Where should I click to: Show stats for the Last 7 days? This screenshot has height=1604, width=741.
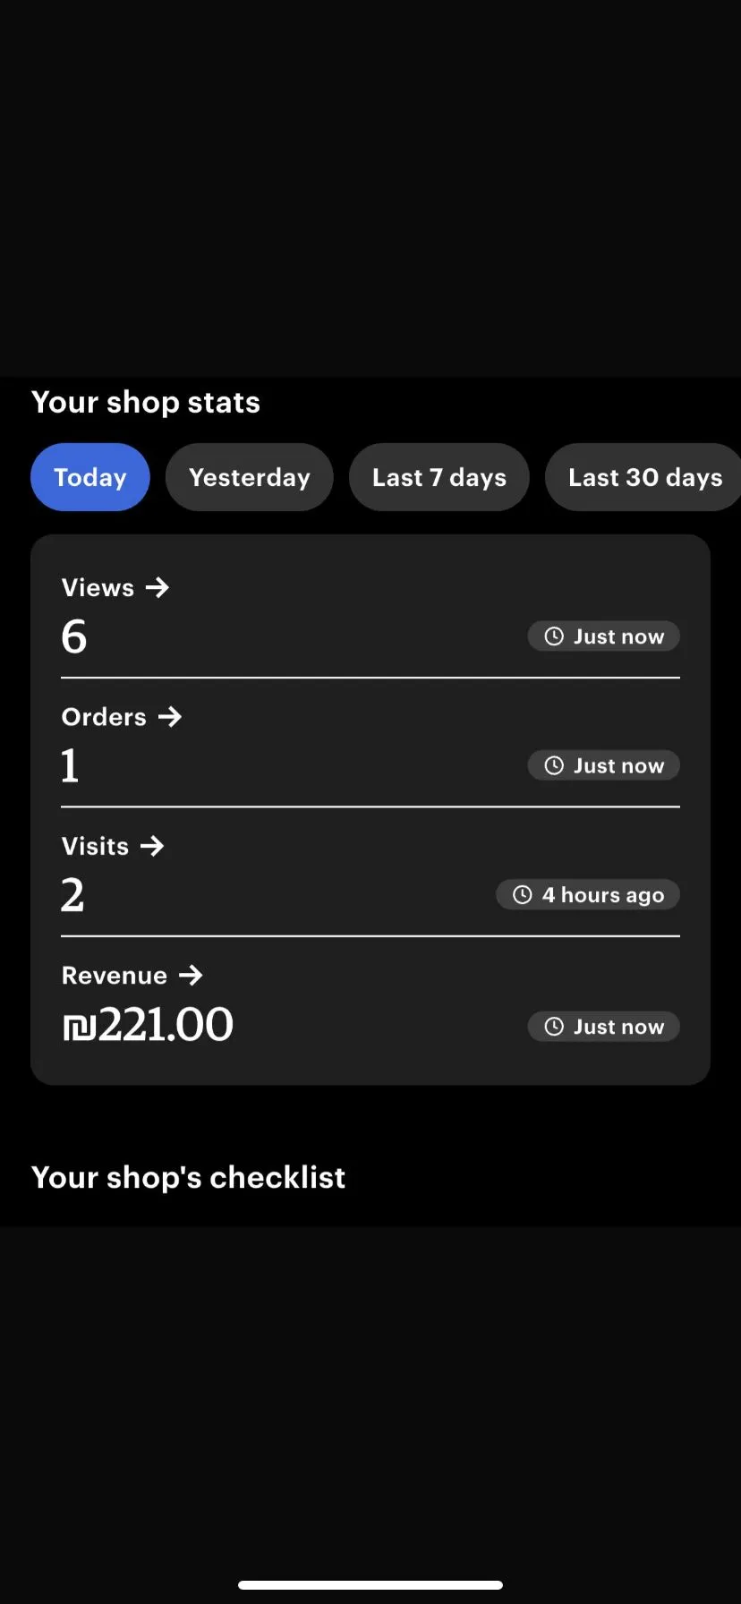coord(439,477)
